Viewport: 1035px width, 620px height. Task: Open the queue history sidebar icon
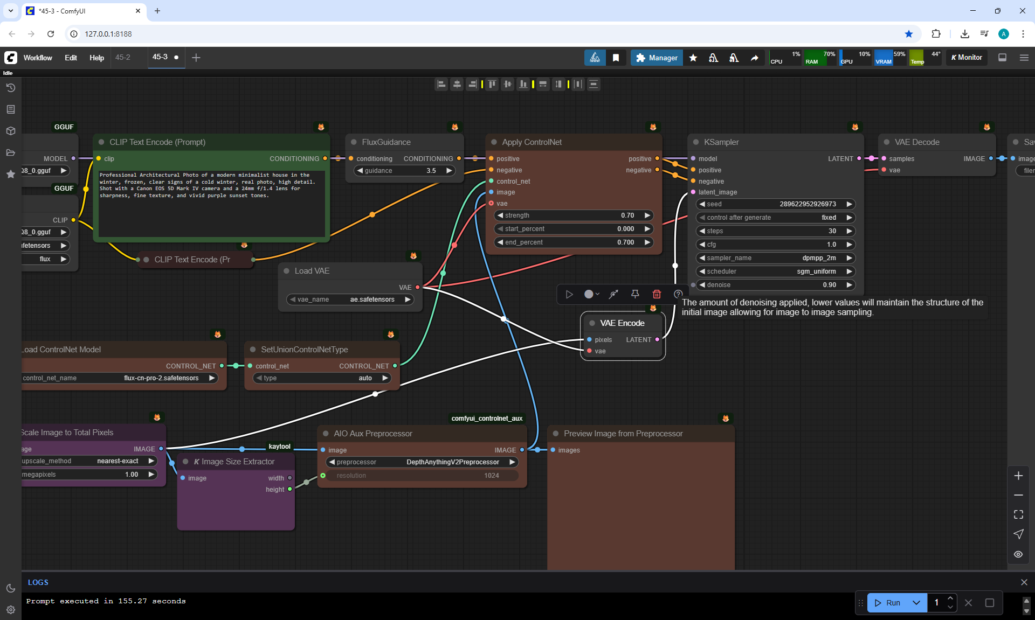tap(10, 88)
